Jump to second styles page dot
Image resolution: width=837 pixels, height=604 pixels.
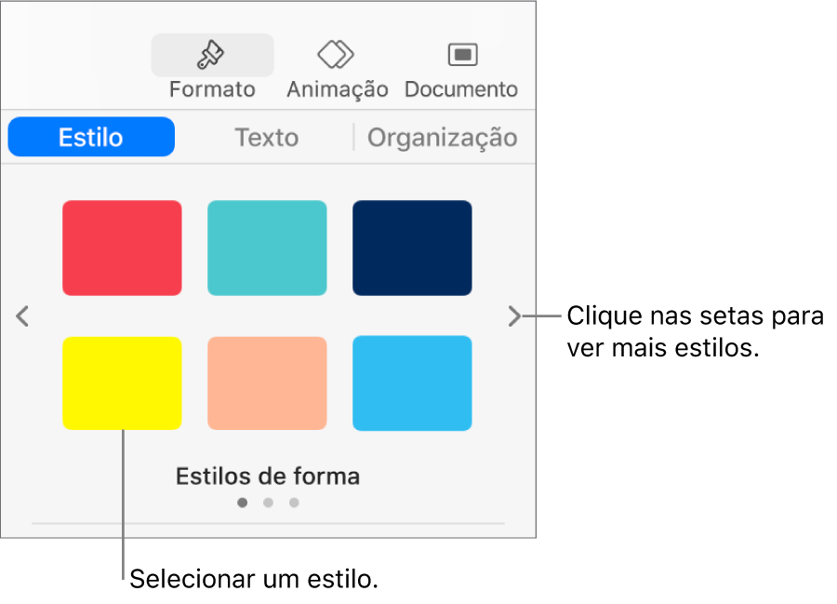(x=268, y=503)
